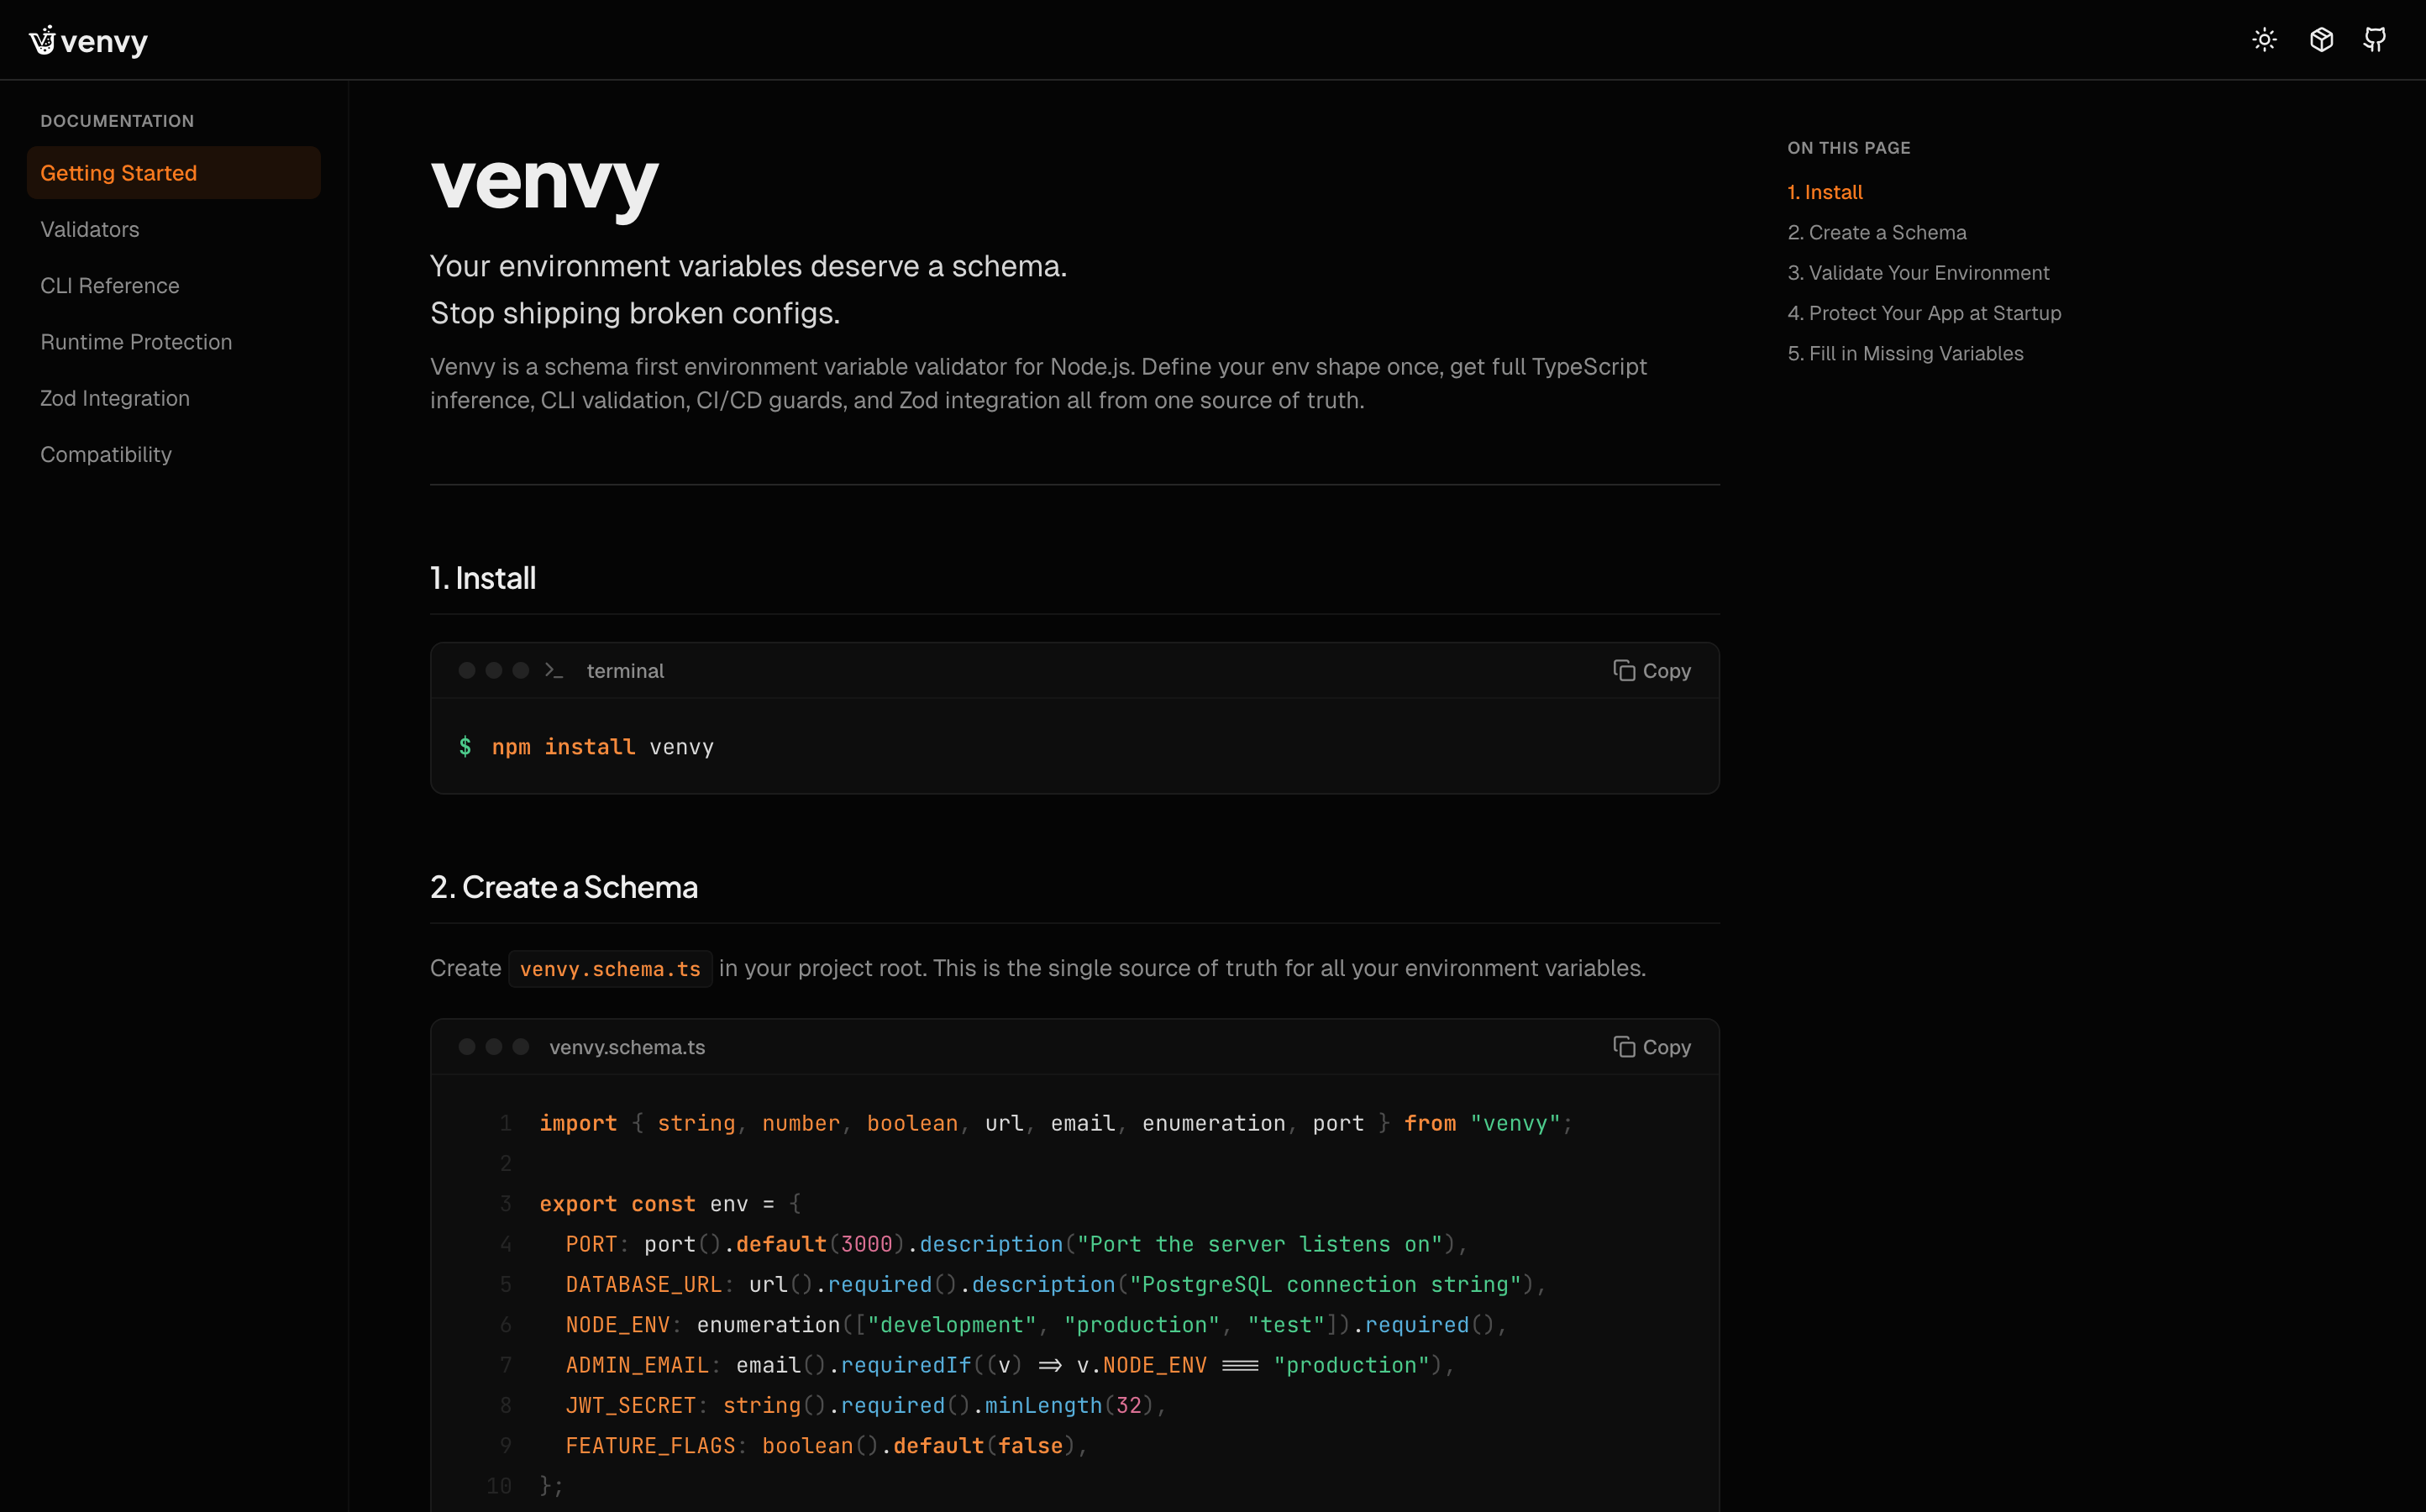The image size is (2426, 1512).
Task: Jump to '3. Validate Your Environment' section
Action: tap(1918, 273)
